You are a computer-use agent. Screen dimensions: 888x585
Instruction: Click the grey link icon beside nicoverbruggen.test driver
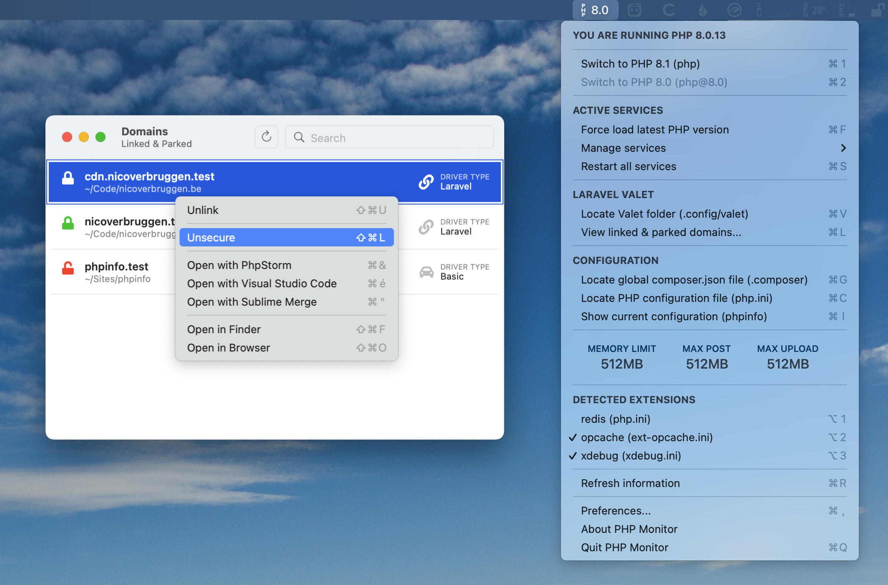pyautogui.click(x=426, y=227)
